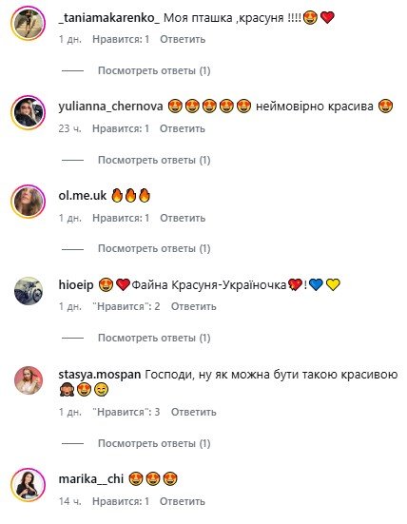Open yulianna_chernova profile picture

[29, 112]
